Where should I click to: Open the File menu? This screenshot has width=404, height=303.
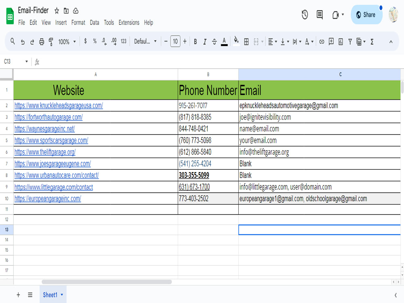pos(22,23)
